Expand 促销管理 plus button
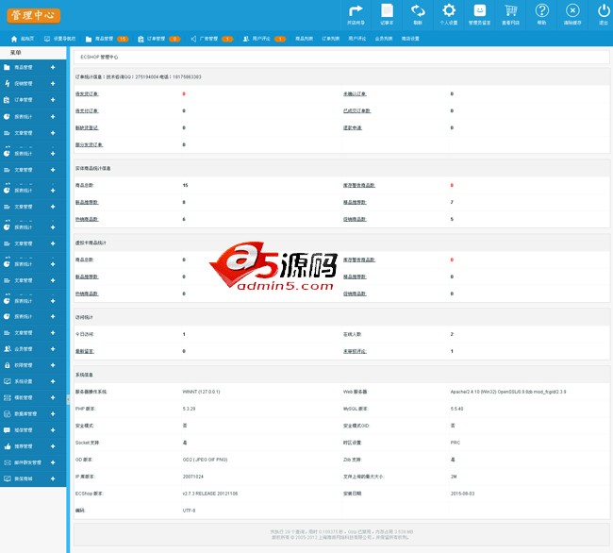Viewport: 613px width, 553px height. [x=53, y=84]
